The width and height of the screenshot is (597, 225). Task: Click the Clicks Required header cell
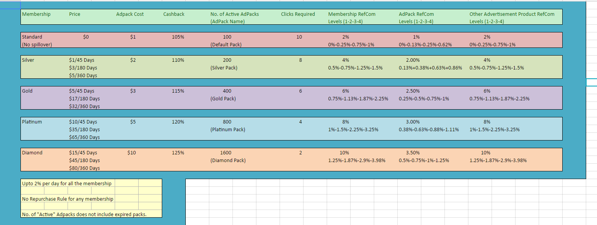(x=298, y=14)
